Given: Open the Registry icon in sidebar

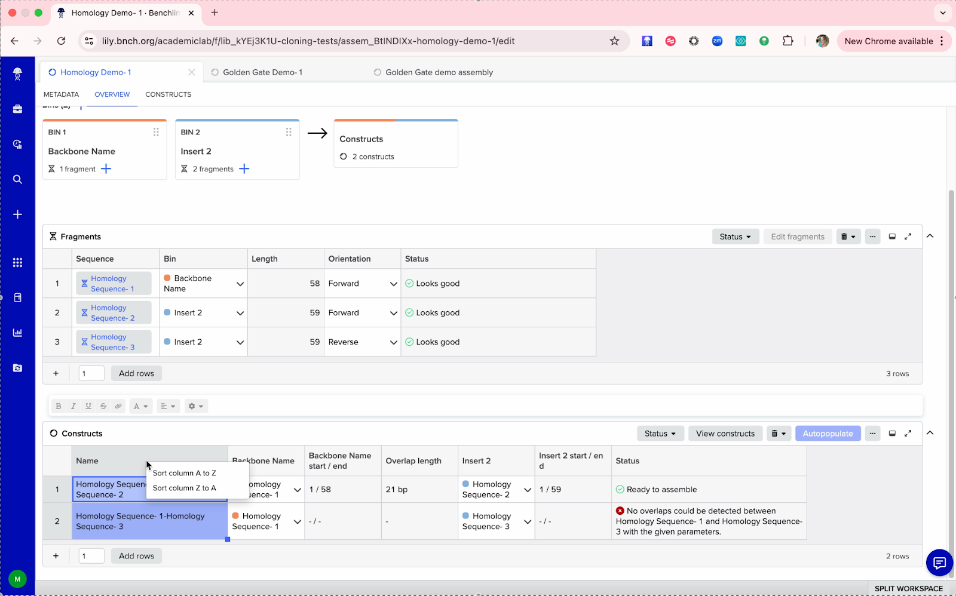Looking at the screenshot, I should [17, 368].
